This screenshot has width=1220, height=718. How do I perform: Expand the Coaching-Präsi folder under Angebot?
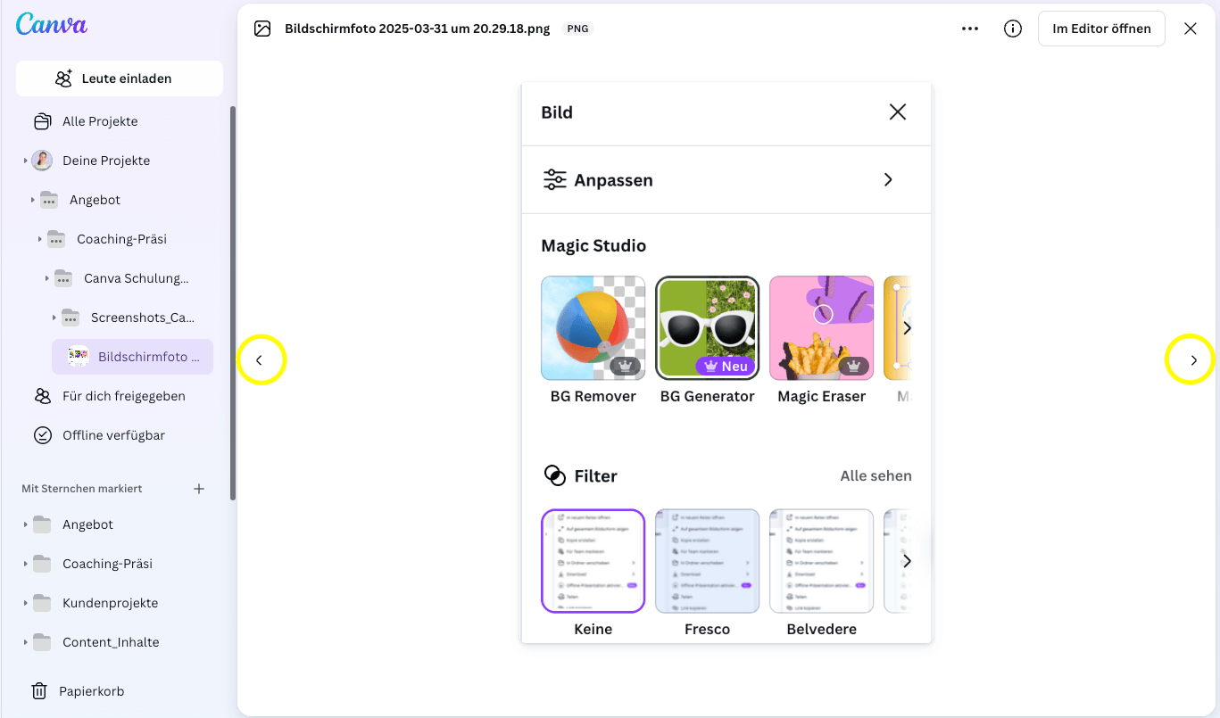click(40, 239)
